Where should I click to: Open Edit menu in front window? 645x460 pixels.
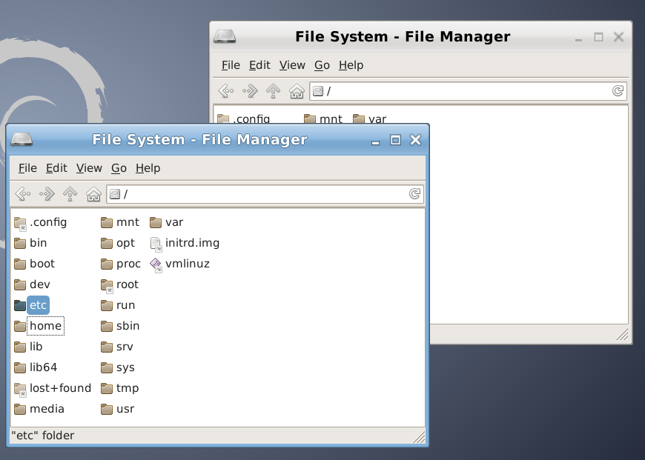tap(56, 168)
